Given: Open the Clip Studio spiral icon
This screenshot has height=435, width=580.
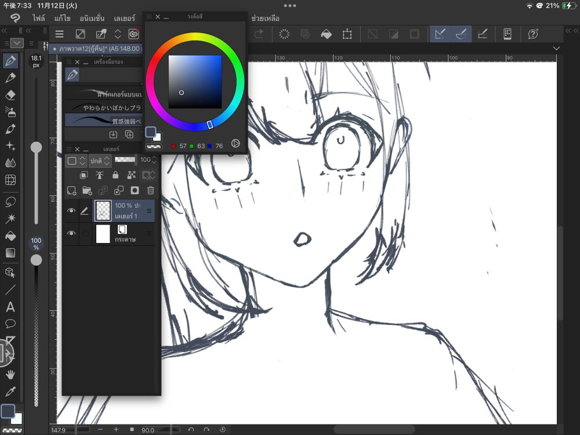Looking at the screenshot, I should coord(133,34).
